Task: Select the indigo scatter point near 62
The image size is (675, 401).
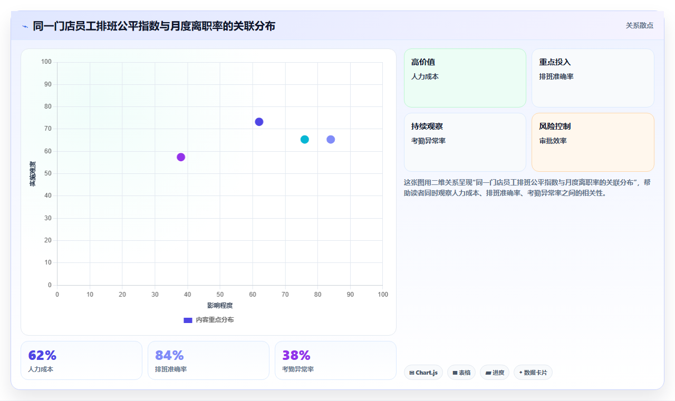Action: click(x=259, y=122)
